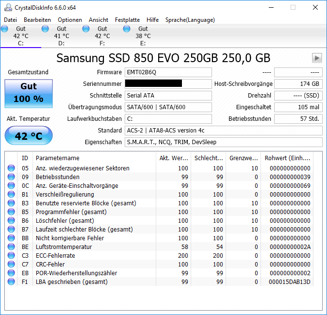Click the Eigenschaften field with S.M.A.R.T.
Image resolution: width=327 pixels, height=315 pixels.
tap(224, 142)
